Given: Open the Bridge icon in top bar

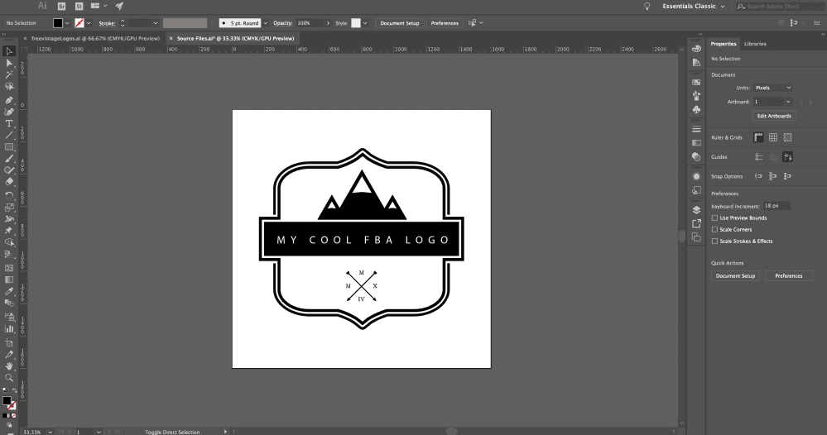Looking at the screenshot, I should coord(62,7).
